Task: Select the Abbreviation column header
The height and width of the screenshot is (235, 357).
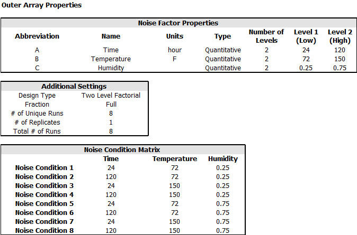Action: click(37, 36)
